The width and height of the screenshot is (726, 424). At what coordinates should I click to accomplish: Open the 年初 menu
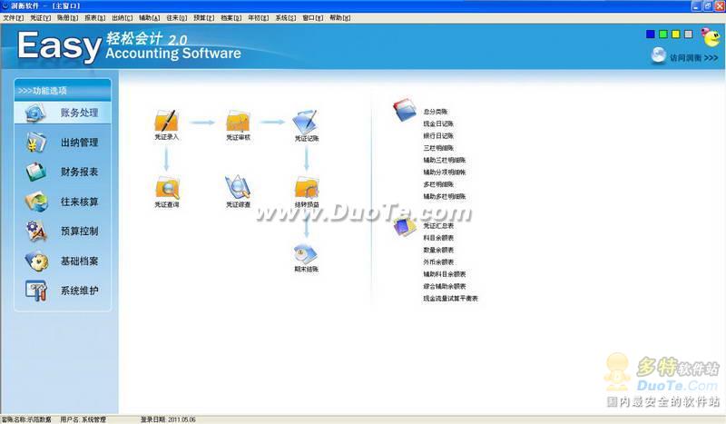[259, 17]
